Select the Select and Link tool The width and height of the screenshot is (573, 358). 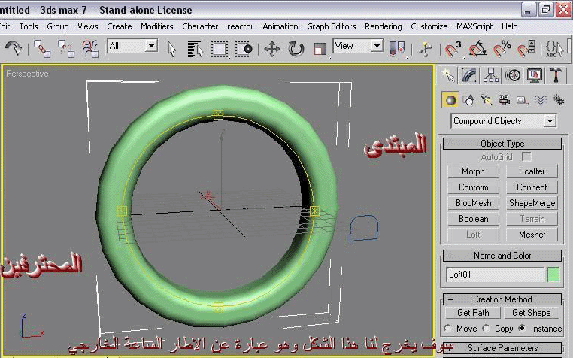point(41,48)
